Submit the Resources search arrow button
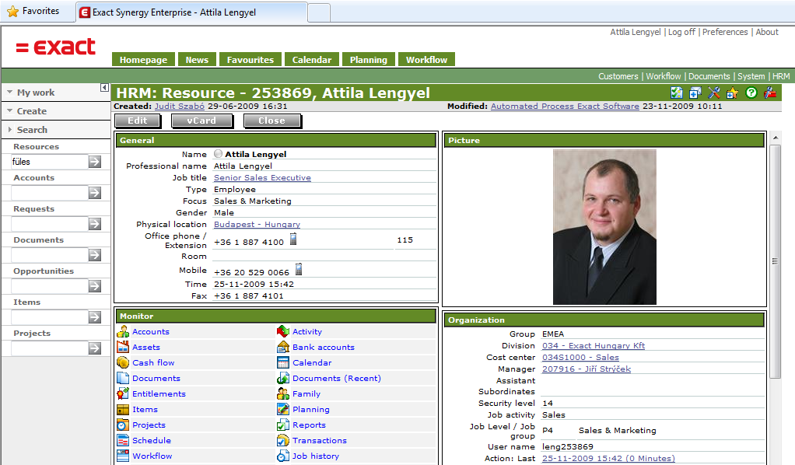 (x=95, y=162)
